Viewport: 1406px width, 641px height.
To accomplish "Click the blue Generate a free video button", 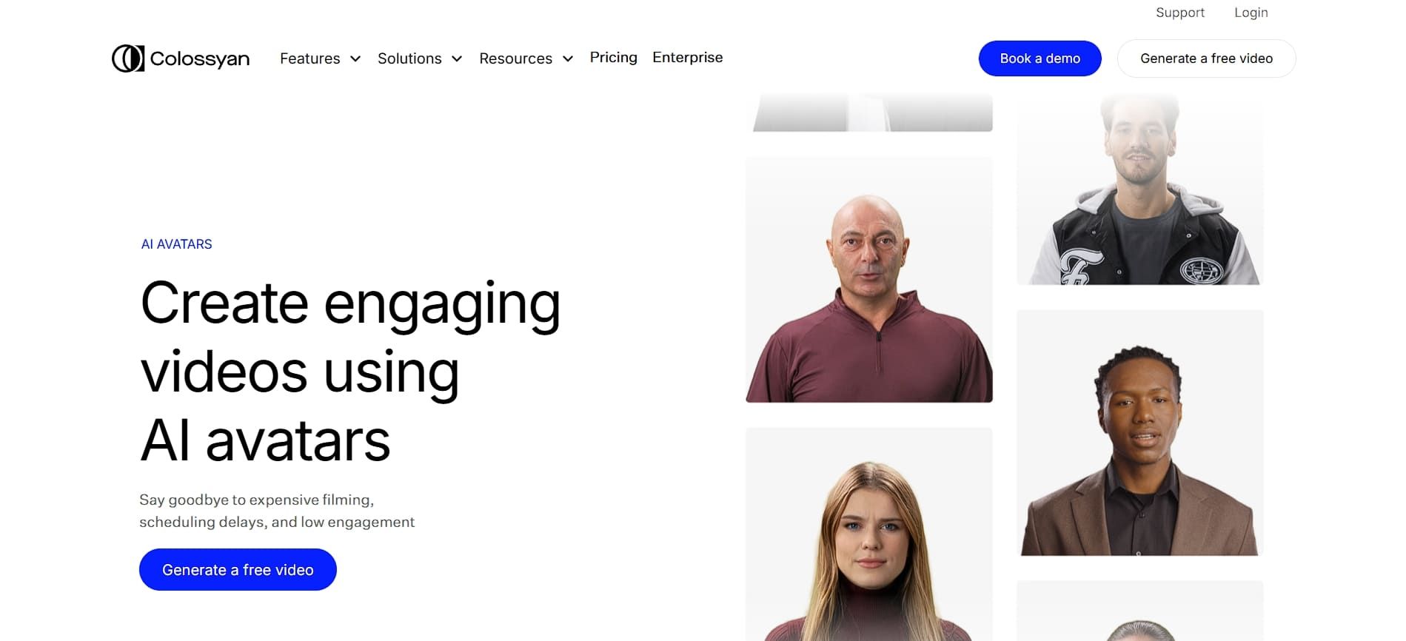I will point(238,569).
